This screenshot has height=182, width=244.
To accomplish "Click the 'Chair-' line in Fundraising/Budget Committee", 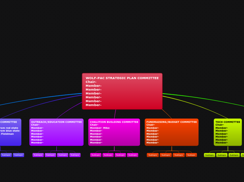I will pos(151,125).
